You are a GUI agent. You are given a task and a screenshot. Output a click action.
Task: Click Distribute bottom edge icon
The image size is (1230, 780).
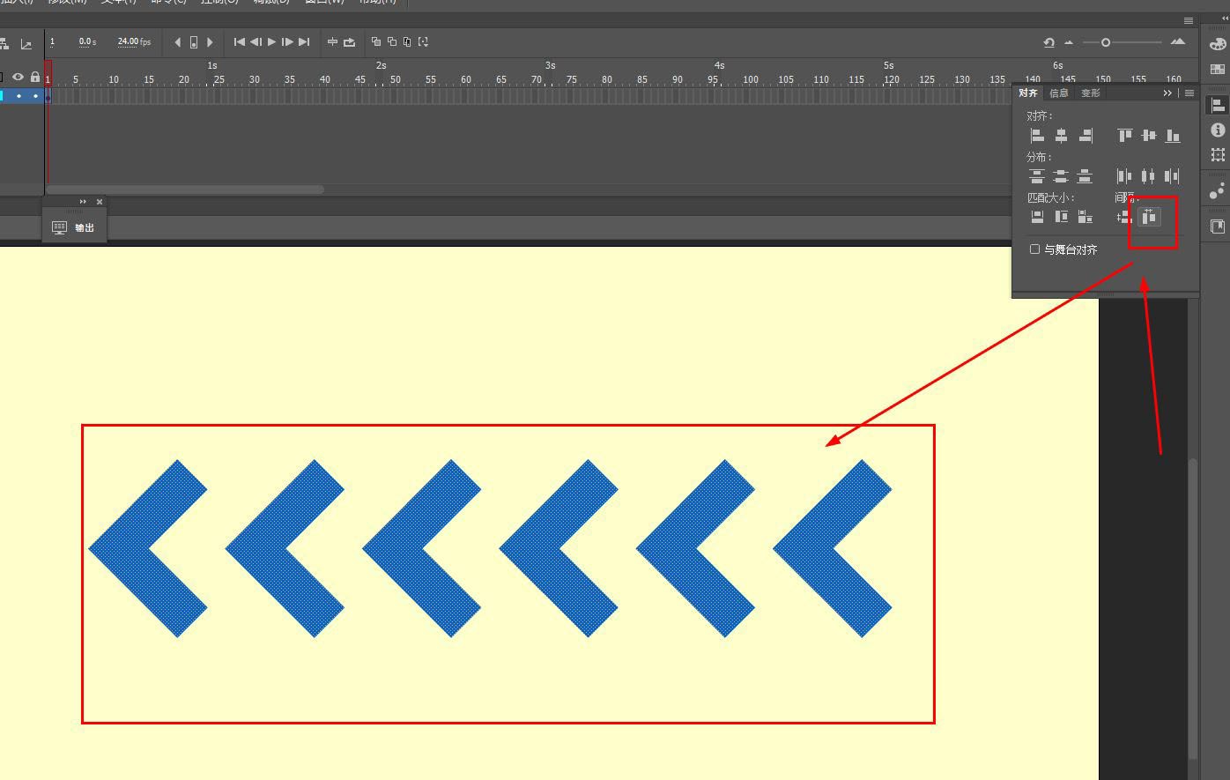[x=1086, y=176]
